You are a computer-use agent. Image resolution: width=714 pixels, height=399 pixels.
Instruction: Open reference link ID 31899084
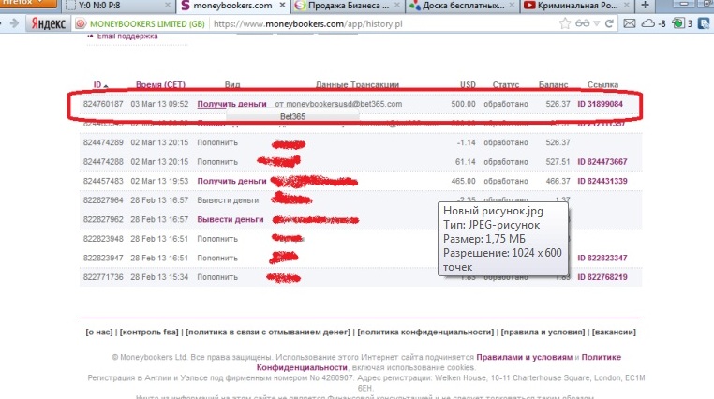[600, 104]
